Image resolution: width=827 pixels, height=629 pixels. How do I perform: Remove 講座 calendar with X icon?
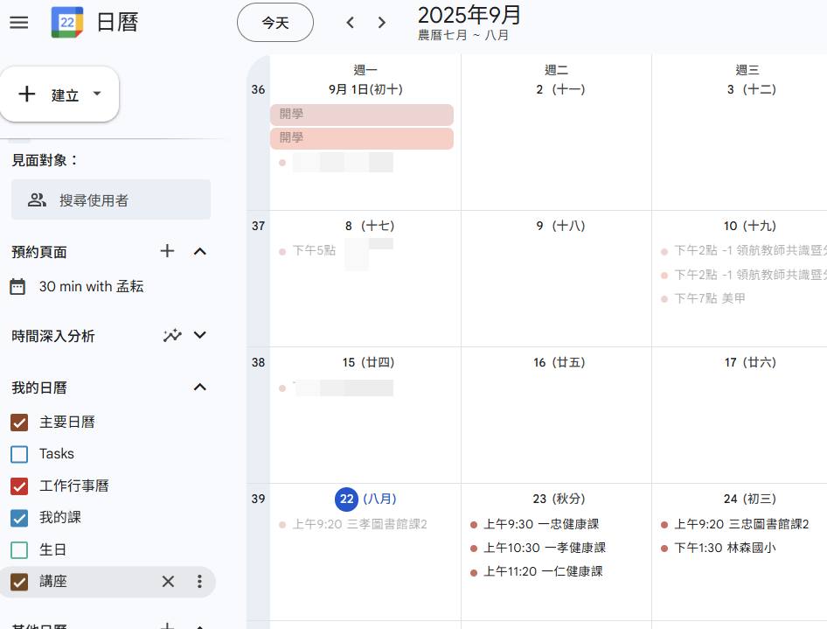point(168,582)
